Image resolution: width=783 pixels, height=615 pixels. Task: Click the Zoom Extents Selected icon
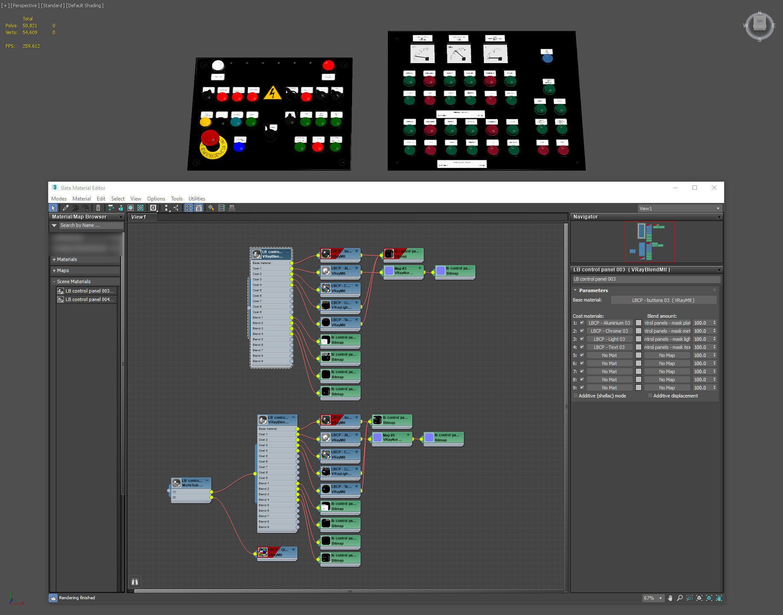click(x=709, y=598)
